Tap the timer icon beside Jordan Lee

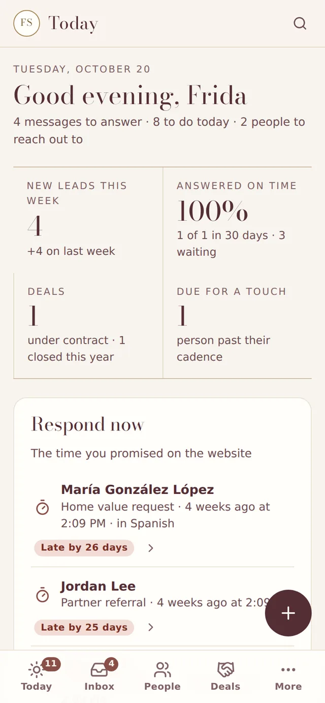[x=43, y=595]
